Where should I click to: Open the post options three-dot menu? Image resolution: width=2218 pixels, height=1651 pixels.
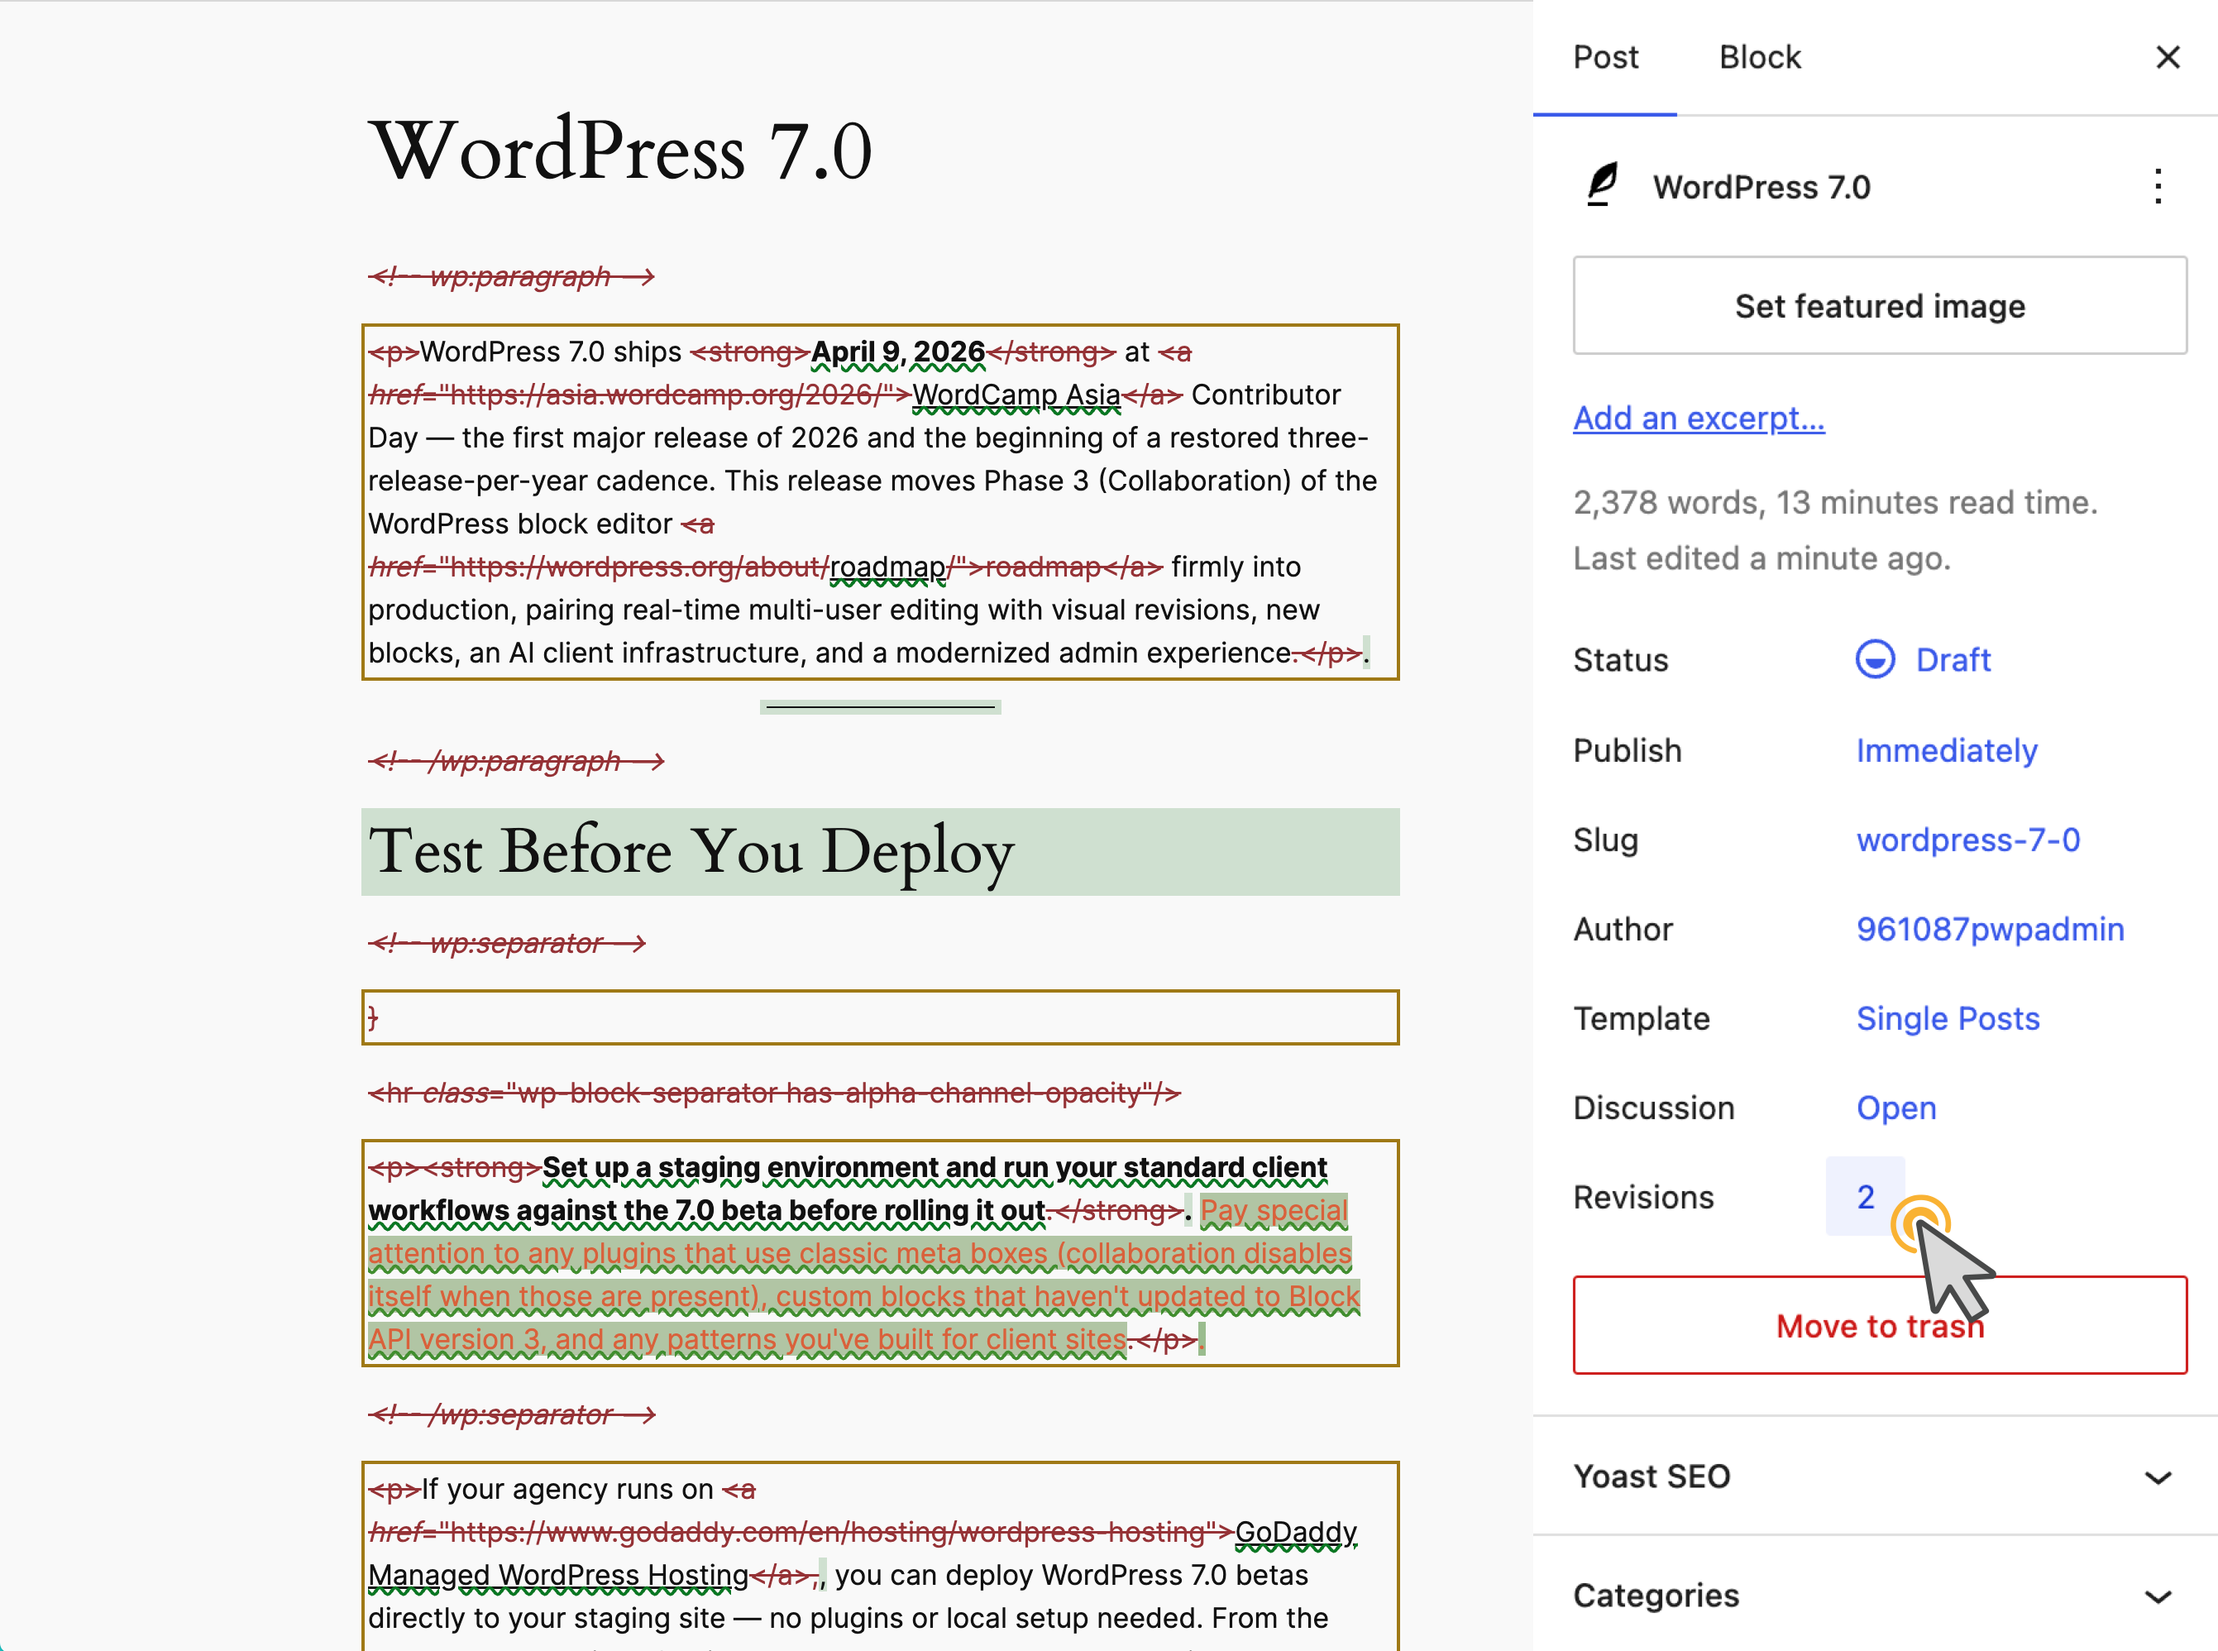click(x=2157, y=186)
